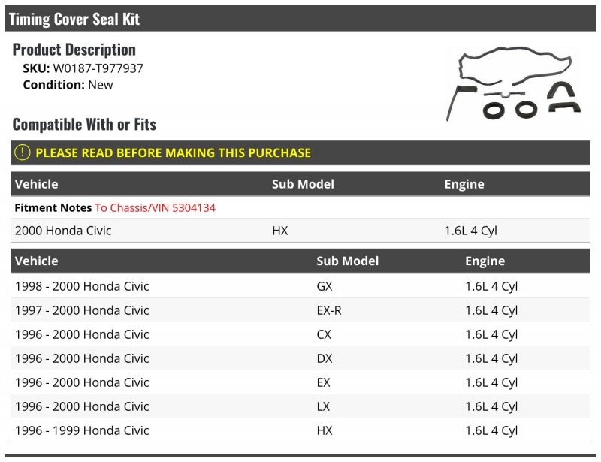The width and height of the screenshot is (601, 462).
Task: Click the SKU number W0187-T977937
Action: pyautogui.click(x=98, y=68)
